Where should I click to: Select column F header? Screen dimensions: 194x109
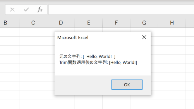click(x=116, y=23)
